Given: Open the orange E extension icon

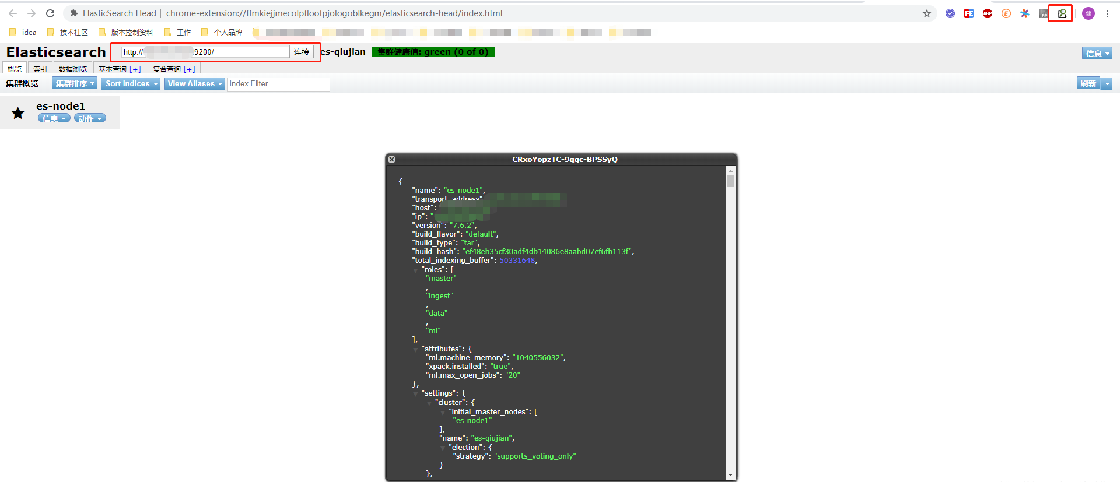Looking at the screenshot, I should click(1006, 13).
